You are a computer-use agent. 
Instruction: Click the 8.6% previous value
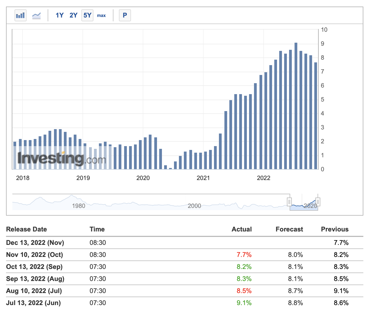(x=341, y=303)
